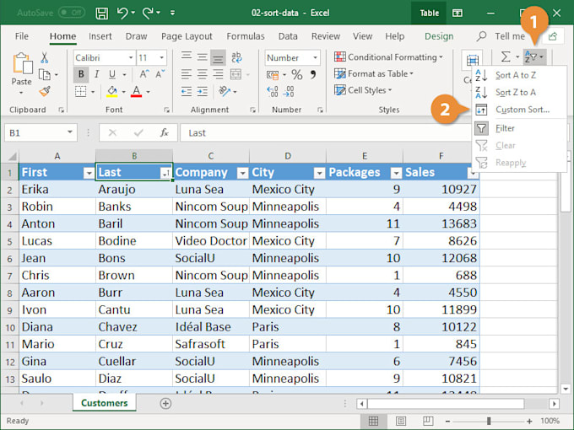Click Decrease Decimal icon
Viewport: 574px width, 430px height.
(x=289, y=91)
